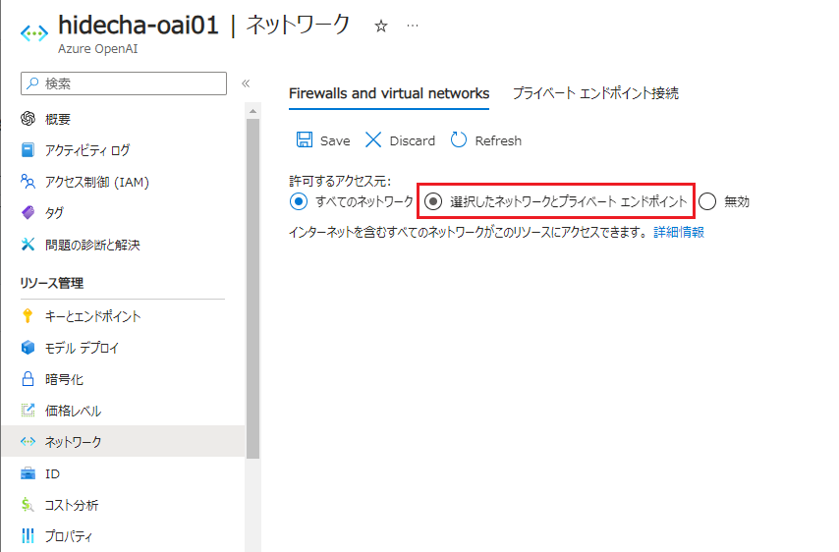
Task: Click the 概要 OpenAI icon
Action: point(28,119)
